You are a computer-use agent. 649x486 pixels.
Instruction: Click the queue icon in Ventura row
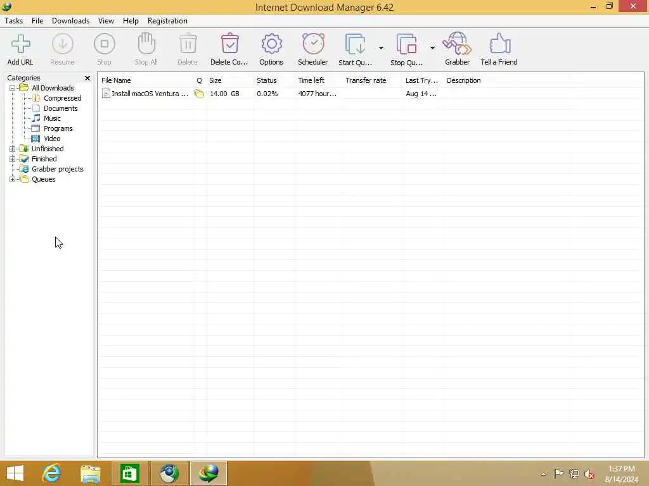pos(199,94)
